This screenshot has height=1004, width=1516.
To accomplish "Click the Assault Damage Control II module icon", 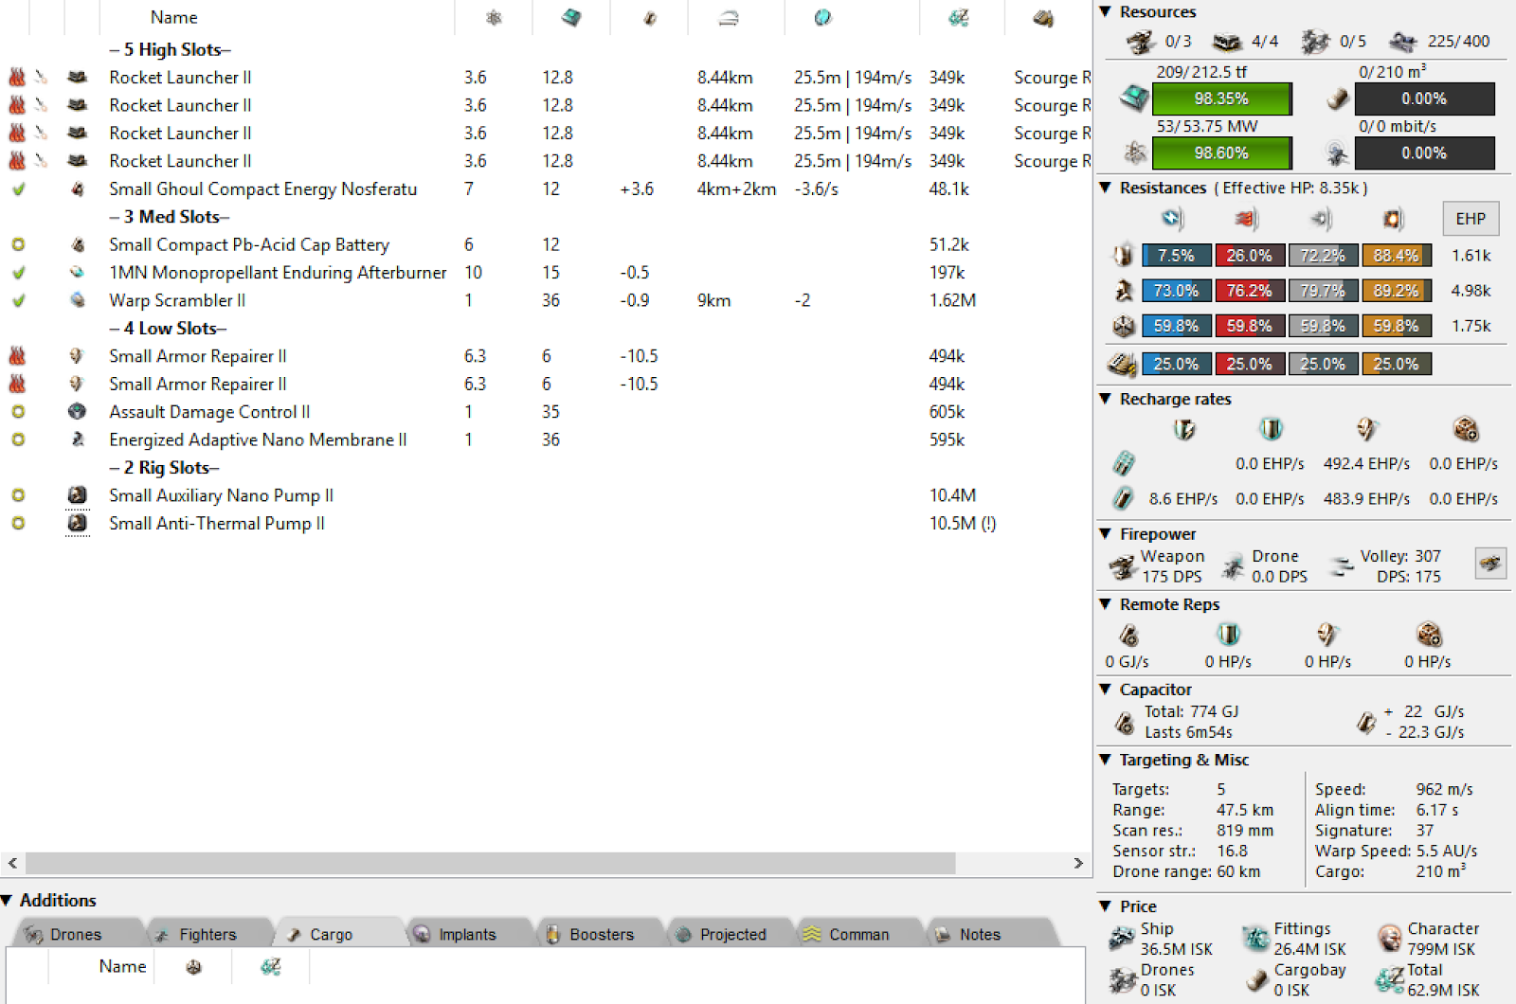I will point(78,412).
